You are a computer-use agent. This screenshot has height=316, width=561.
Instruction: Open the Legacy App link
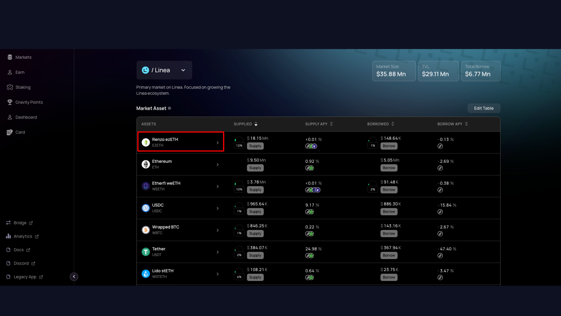click(25, 277)
